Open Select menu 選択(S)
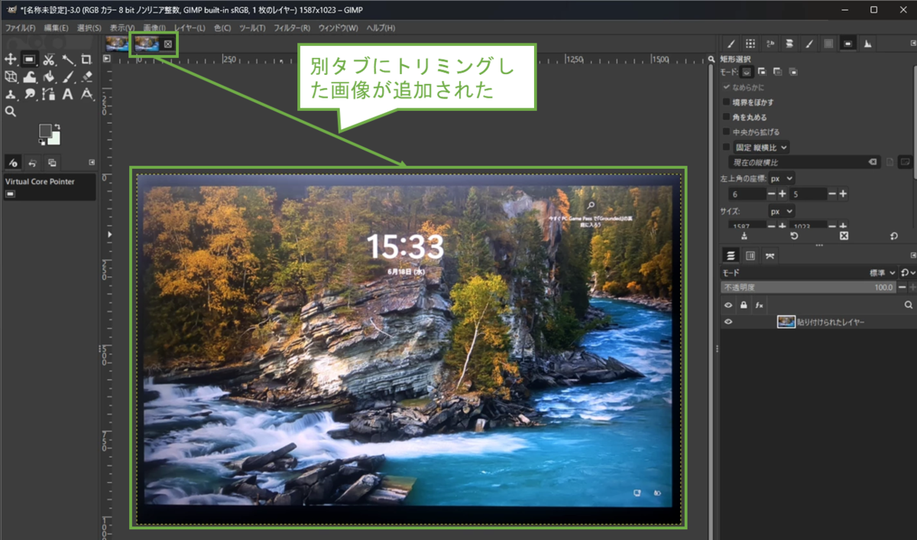This screenshot has height=540, width=917. click(x=89, y=28)
